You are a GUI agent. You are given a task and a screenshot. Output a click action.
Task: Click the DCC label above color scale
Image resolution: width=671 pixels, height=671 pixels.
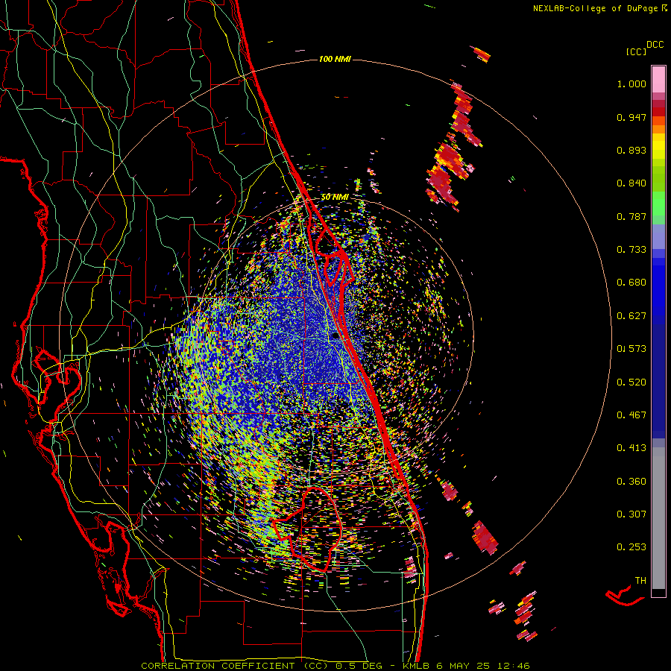click(655, 45)
